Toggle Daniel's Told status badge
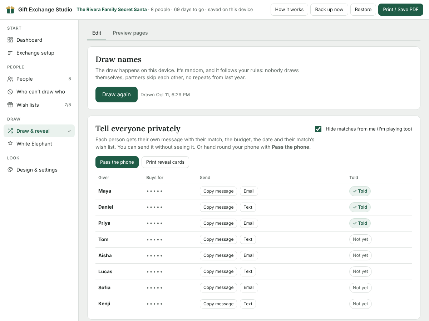The height and width of the screenshot is (321, 429). 360,207
